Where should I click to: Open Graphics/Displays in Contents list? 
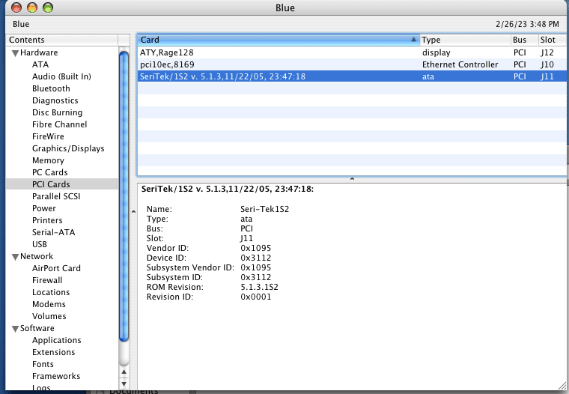click(x=68, y=148)
